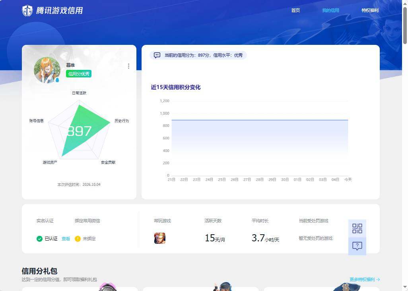Viewport: 408px width, 291px height.
Task: Click the username 慕唯
Action: pyautogui.click(x=70, y=65)
